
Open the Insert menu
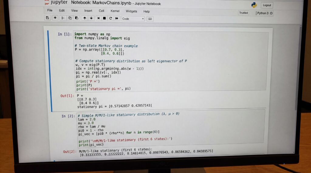tap(88, 11)
